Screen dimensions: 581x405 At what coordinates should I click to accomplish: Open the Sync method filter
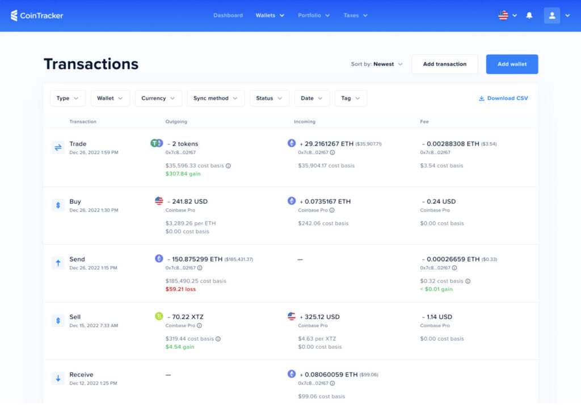[x=216, y=98]
